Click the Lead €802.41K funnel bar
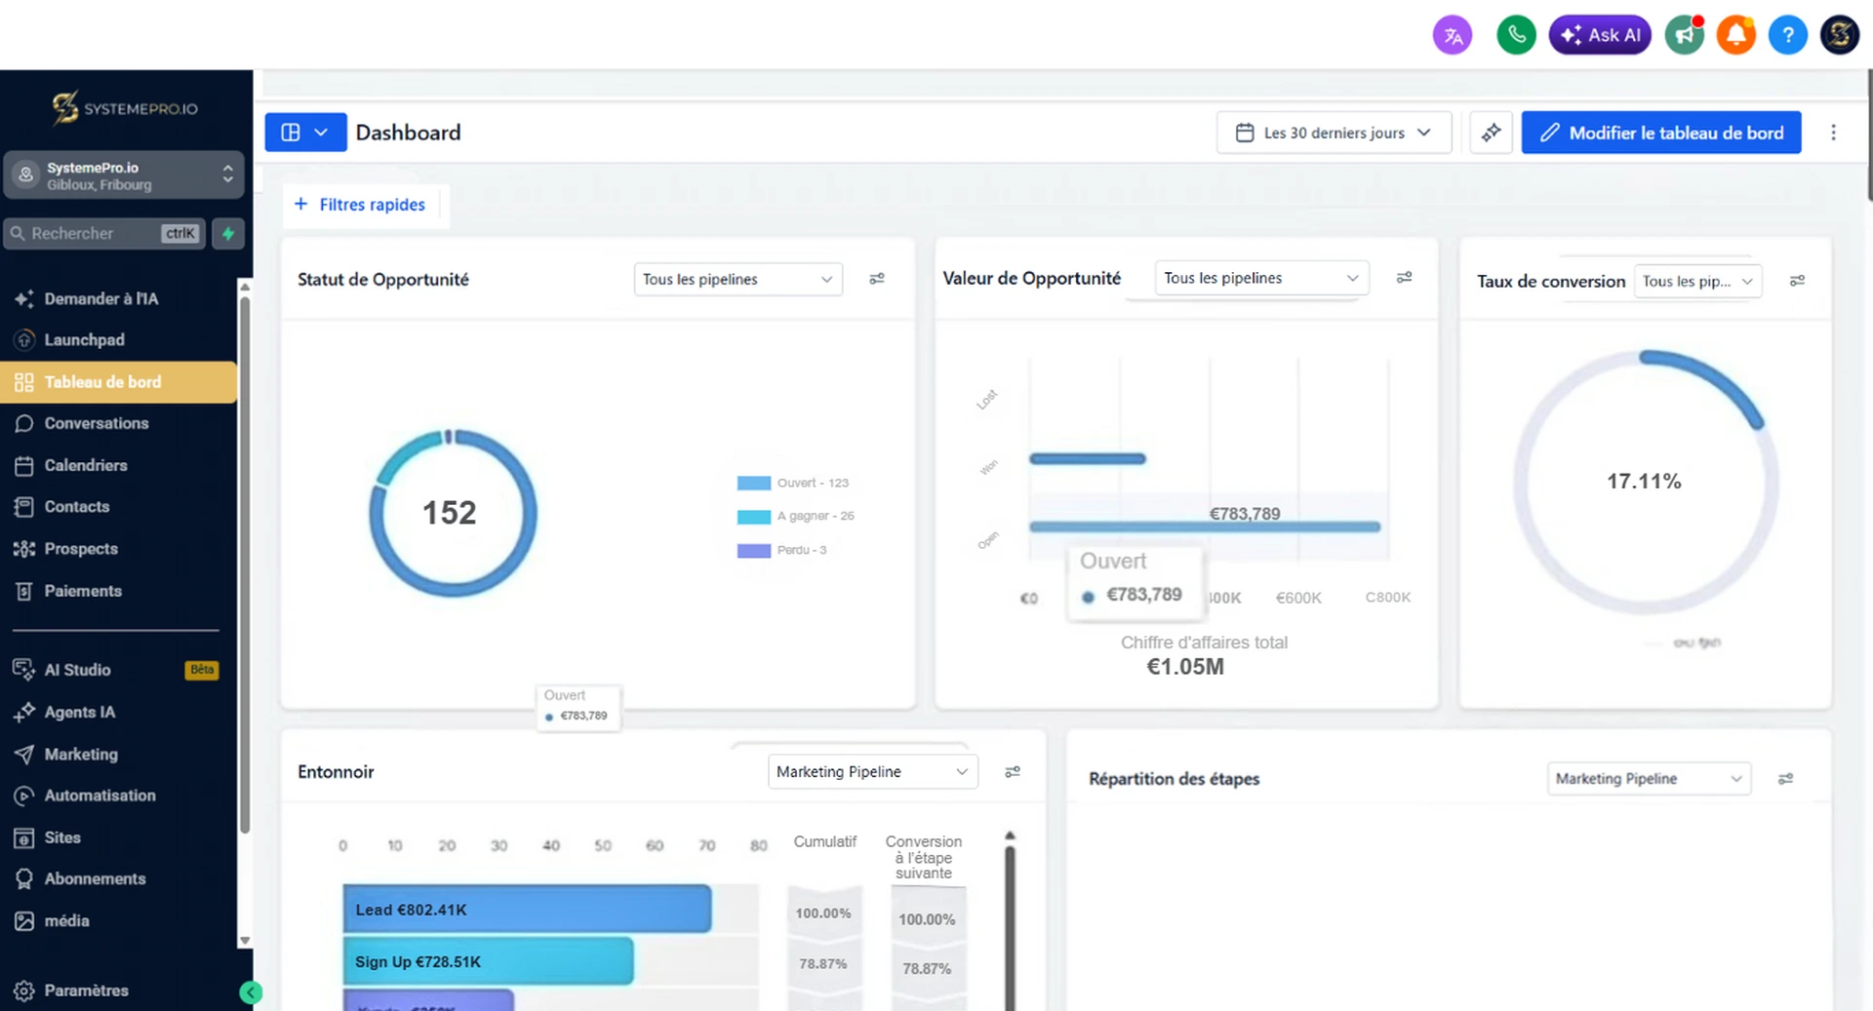 pos(527,910)
